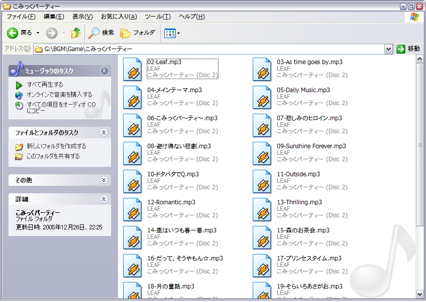Select the 04-メインテーマ.mp3 file icon
Viewport: 426px width, 302px height.
132,98
